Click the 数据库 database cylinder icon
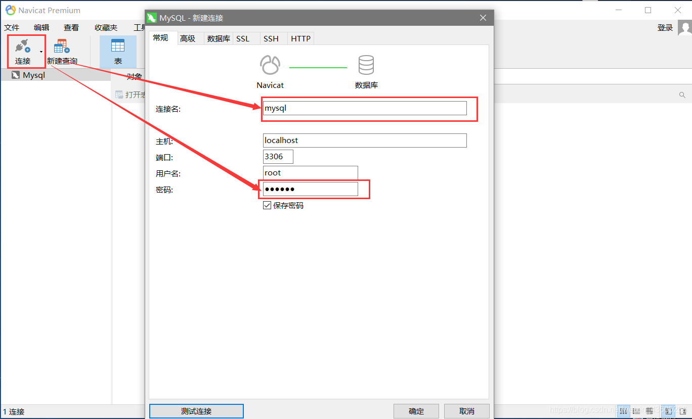Image resolution: width=692 pixels, height=419 pixels. point(366,66)
